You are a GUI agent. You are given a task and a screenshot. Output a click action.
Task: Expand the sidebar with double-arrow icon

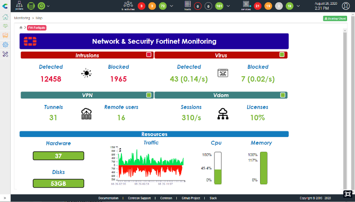pyautogui.click(x=5, y=198)
